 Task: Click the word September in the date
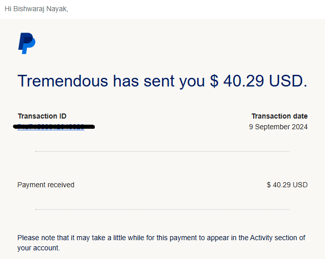coord(273,127)
